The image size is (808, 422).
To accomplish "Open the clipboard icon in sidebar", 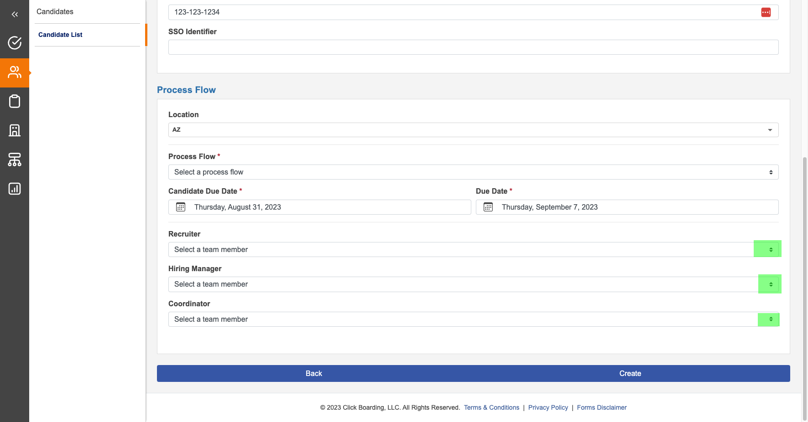I will coord(15,101).
